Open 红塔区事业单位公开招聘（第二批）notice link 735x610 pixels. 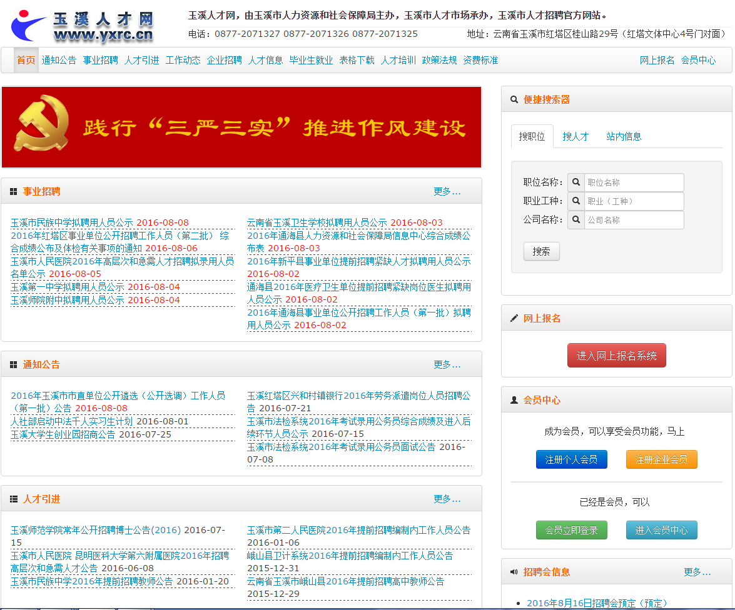point(119,242)
